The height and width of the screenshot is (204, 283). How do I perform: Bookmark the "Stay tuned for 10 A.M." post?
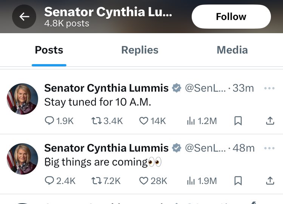[x=238, y=121]
